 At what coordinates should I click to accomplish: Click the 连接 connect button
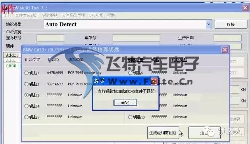pyautogui.click(x=231, y=24)
